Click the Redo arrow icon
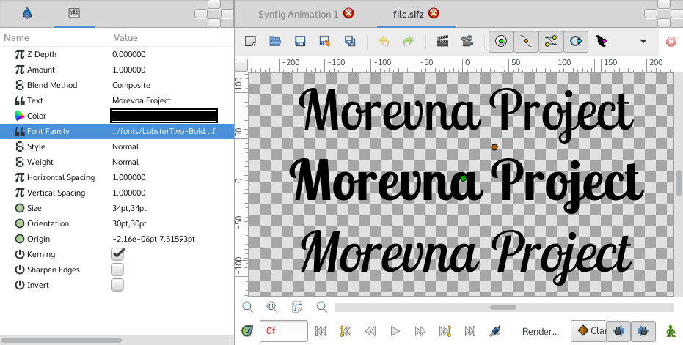The image size is (683, 345). (408, 41)
